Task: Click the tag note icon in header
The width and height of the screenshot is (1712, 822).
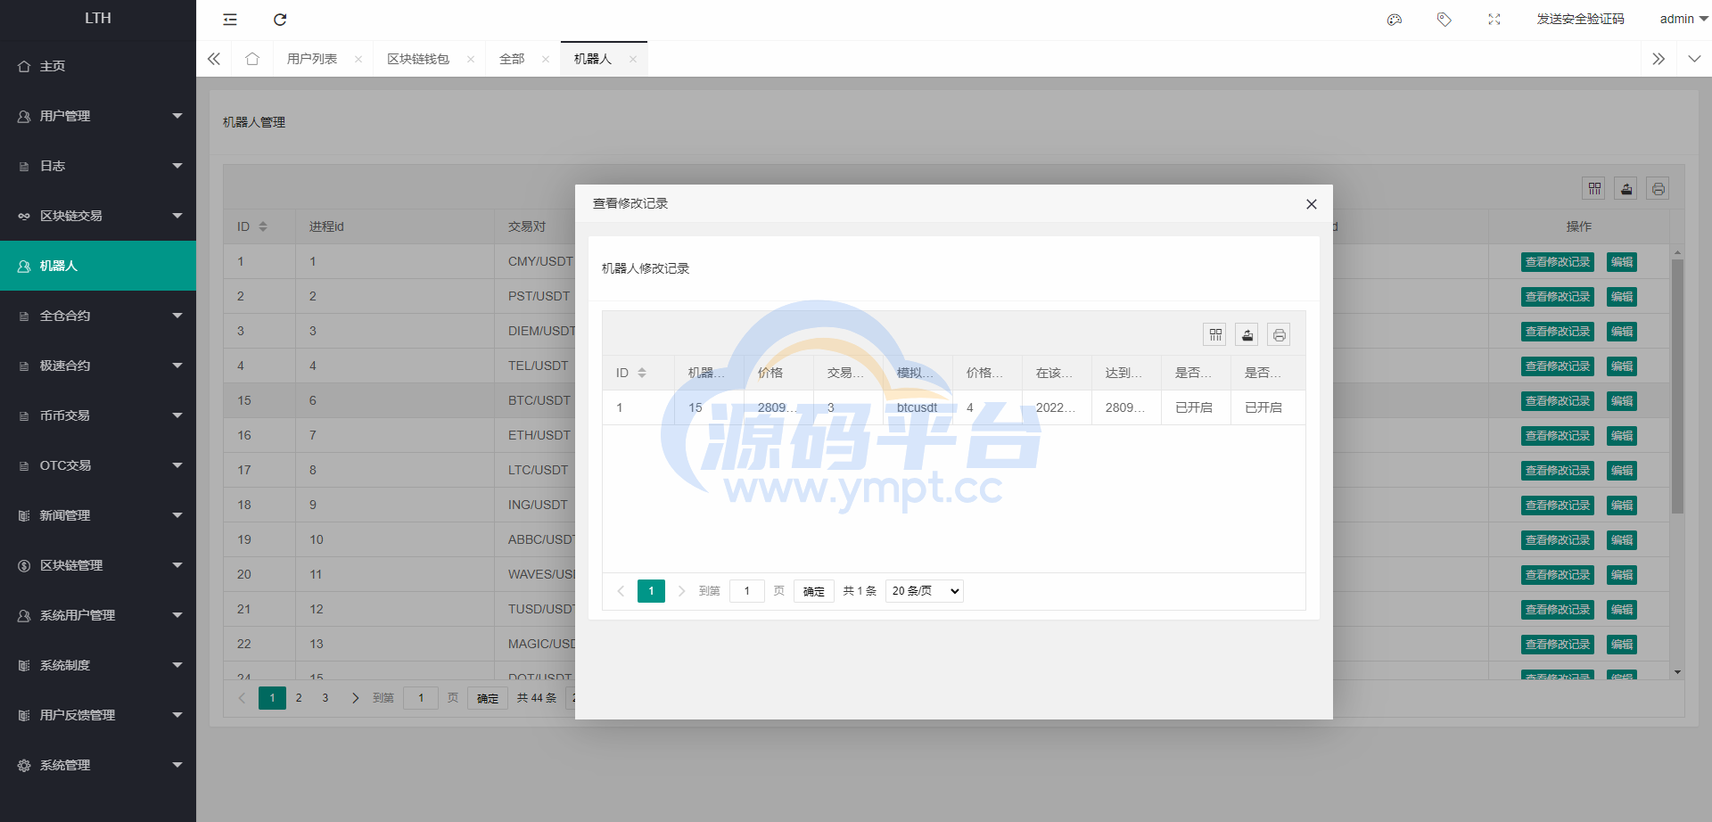Action: point(1444,20)
